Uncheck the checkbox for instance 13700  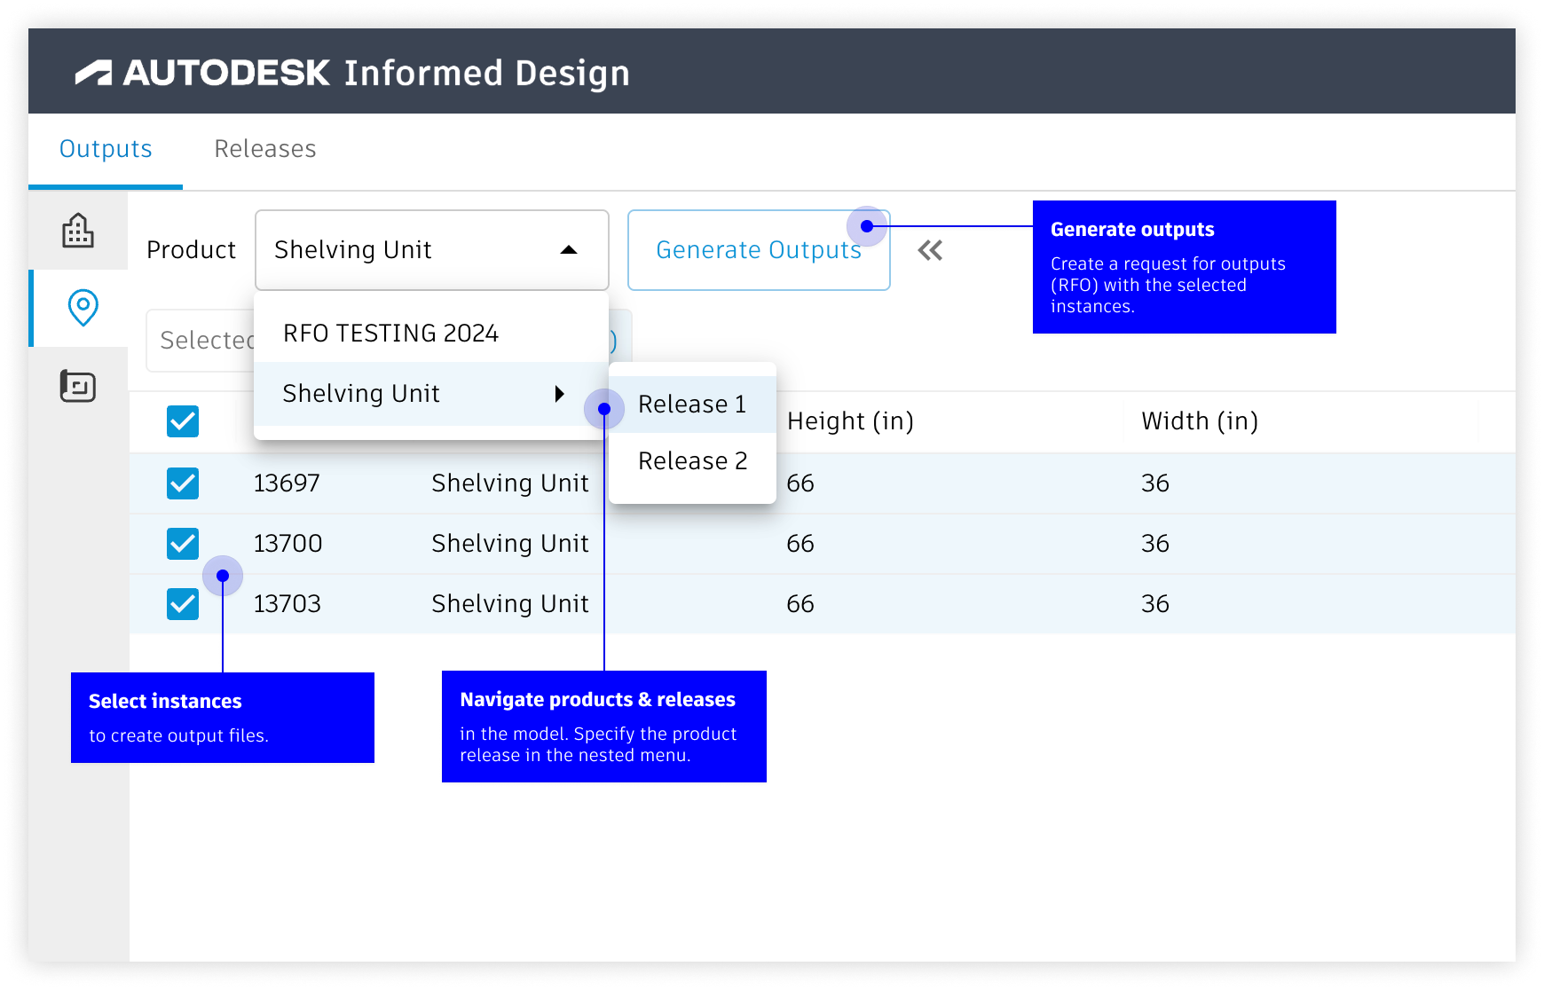click(183, 544)
